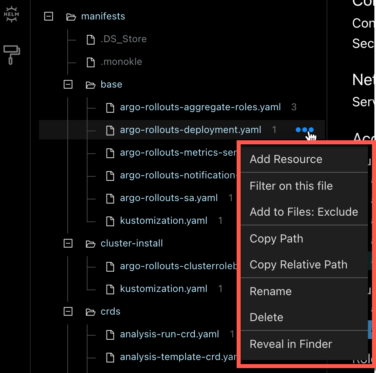Viewport: 376px width, 373px height.
Task: Collapse the crds folder
Action: tap(68, 311)
